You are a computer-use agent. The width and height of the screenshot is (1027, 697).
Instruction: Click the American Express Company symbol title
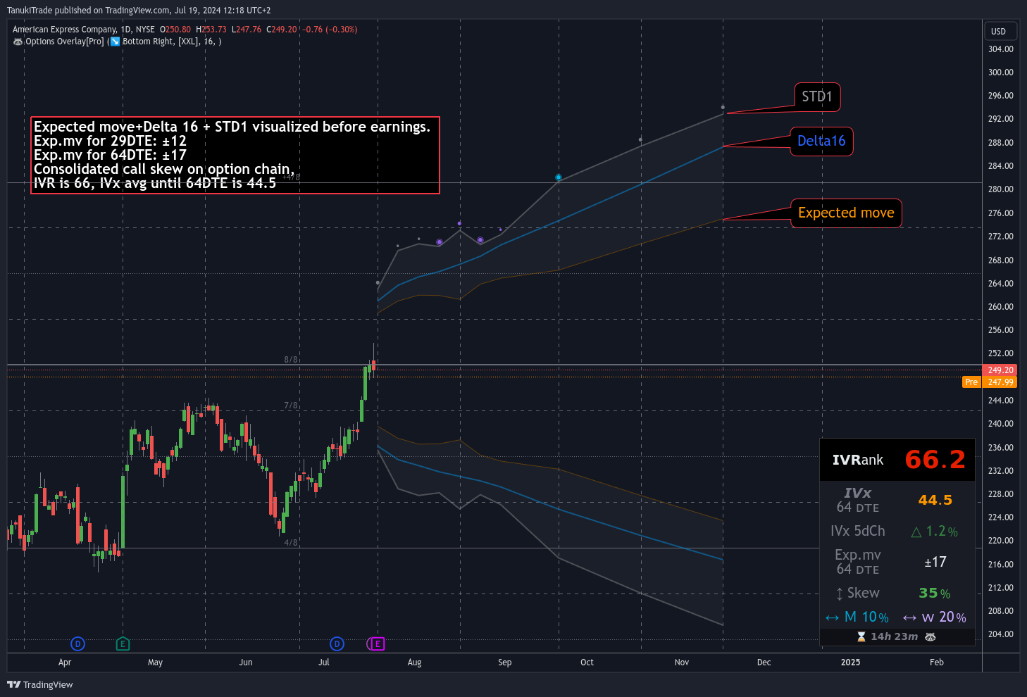[x=64, y=30]
